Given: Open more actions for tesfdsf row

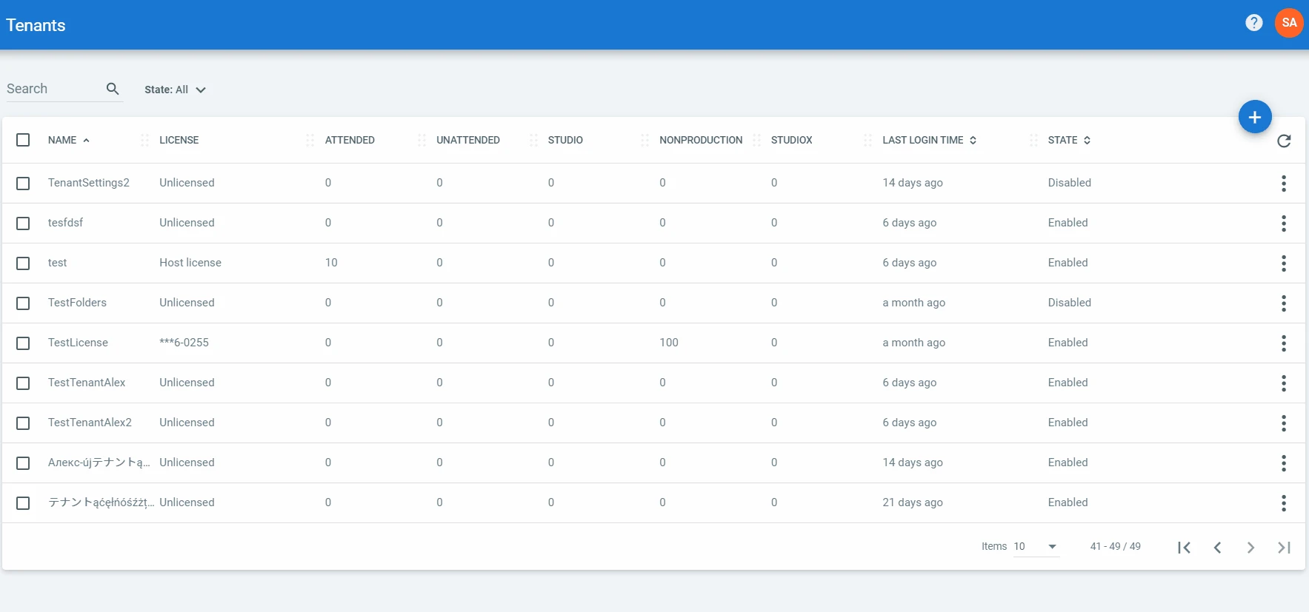Looking at the screenshot, I should coord(1284,223).
